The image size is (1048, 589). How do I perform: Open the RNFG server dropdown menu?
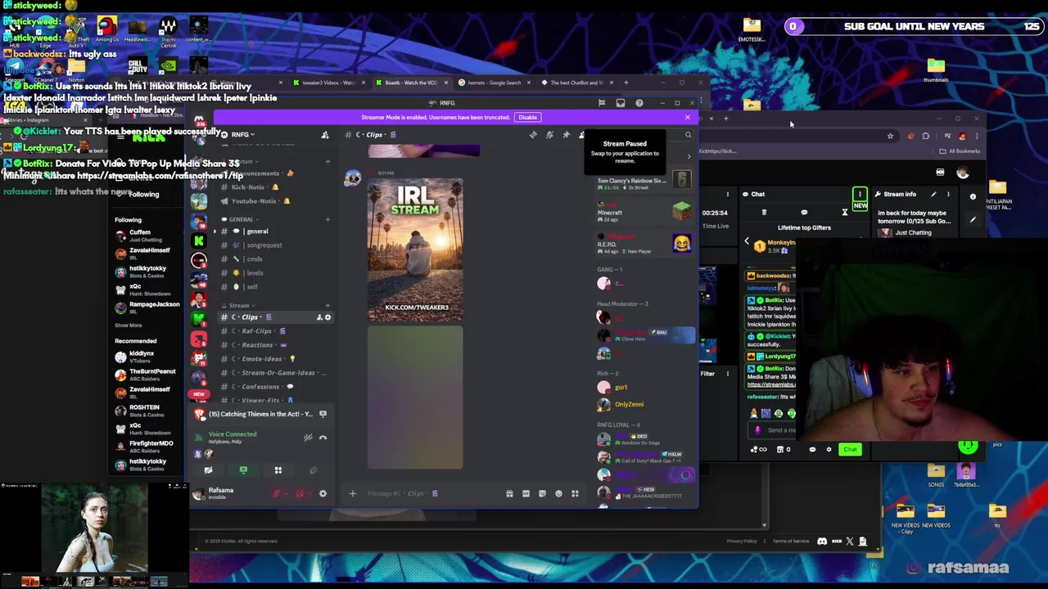click(x=243, y=134)
